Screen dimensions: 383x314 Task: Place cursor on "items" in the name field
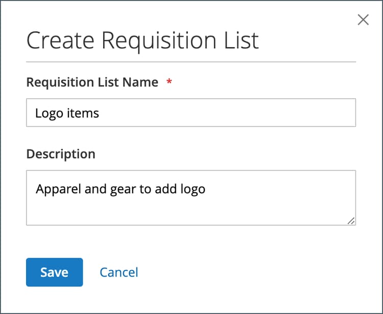click(x=83, y=113)
